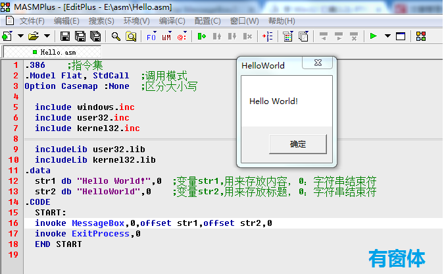Open the Find magnifier tool
This screenshot has height=274, width=444.
[116, 36]
